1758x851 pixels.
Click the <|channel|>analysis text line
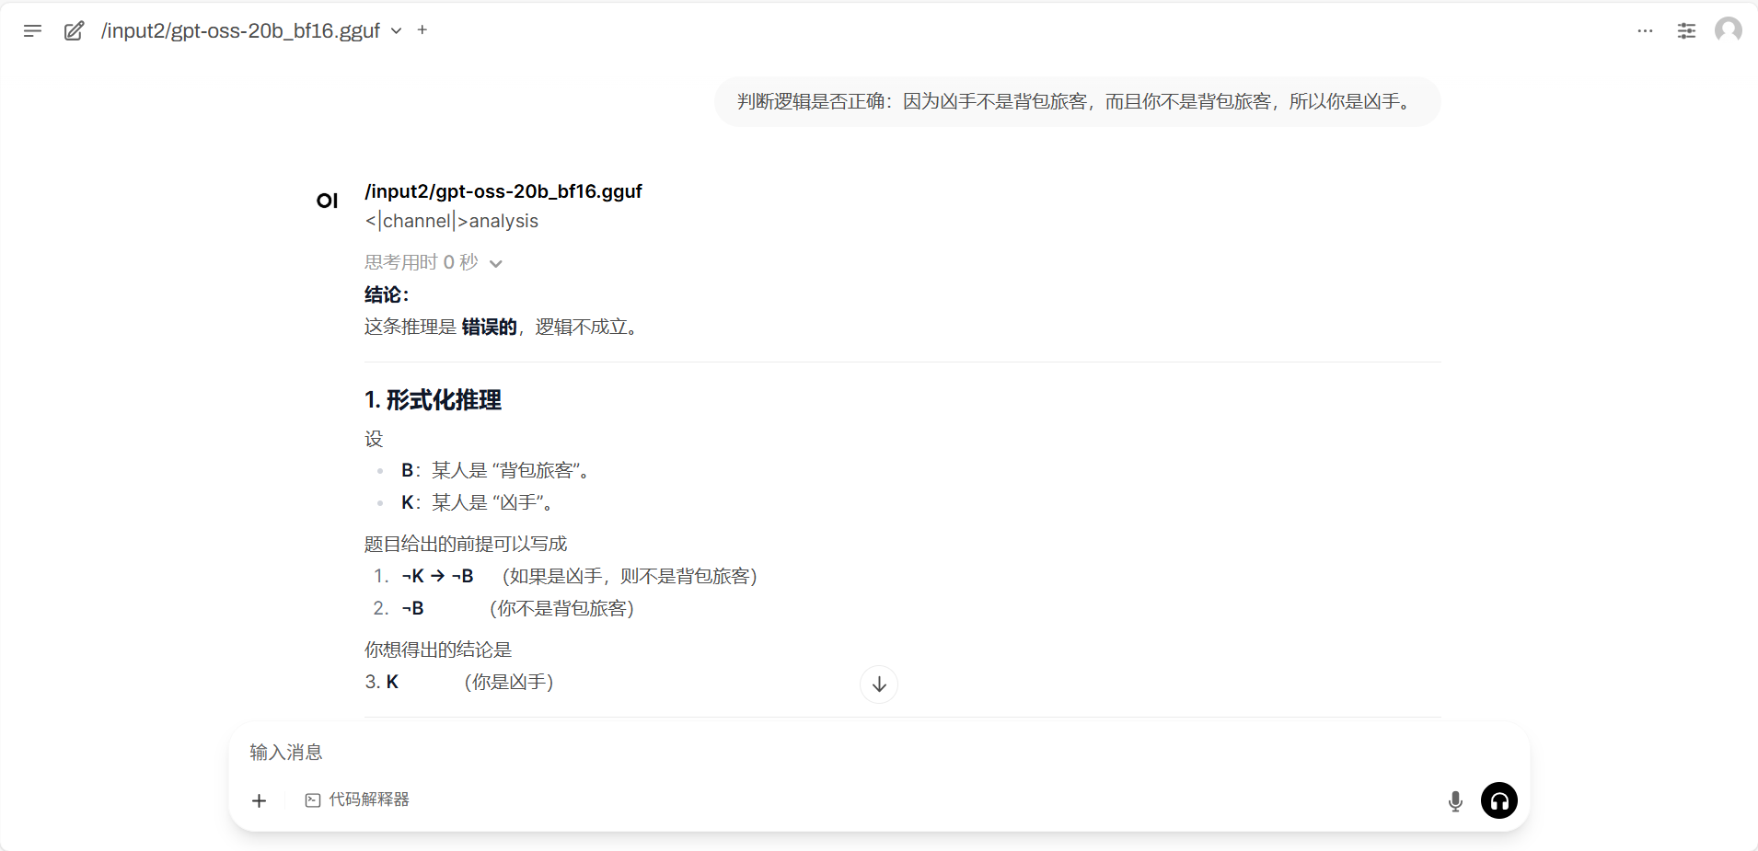pyautogui.click(x=451, y=221)
